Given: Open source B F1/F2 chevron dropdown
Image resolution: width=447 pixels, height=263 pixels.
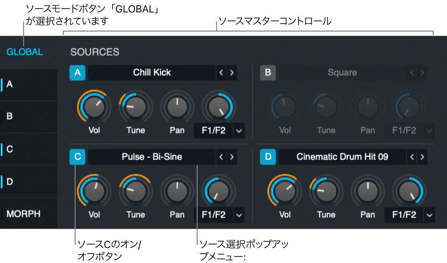Looking at the screenshot, I should (430, 131).
